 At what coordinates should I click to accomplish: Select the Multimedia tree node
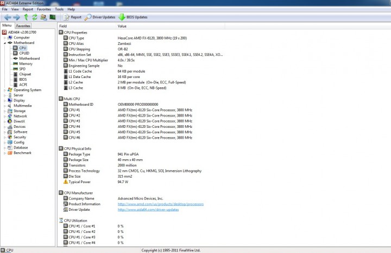pyautogui.click(x=20, y=106)
